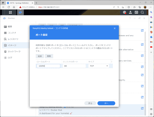Screen dimensions: 154x117
Task: Open レジストリ in Docker sidebar
Action: click(16, 39)
